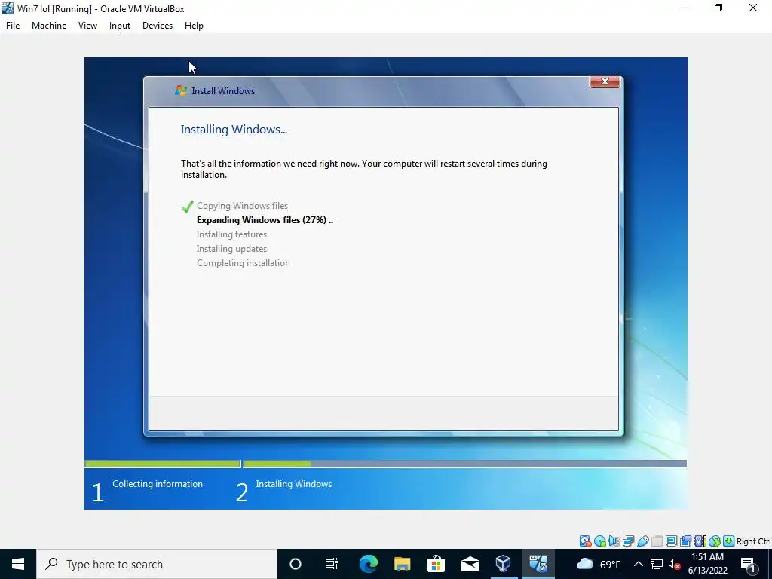Click the Windows flag icon in dialog title
Image resolution: width=772 pixels, height=579 pixels.
181,90
